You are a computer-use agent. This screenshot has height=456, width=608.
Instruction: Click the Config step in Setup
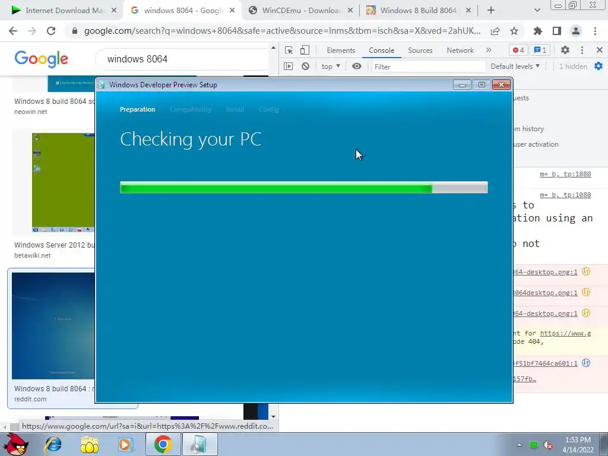(269, 109)
